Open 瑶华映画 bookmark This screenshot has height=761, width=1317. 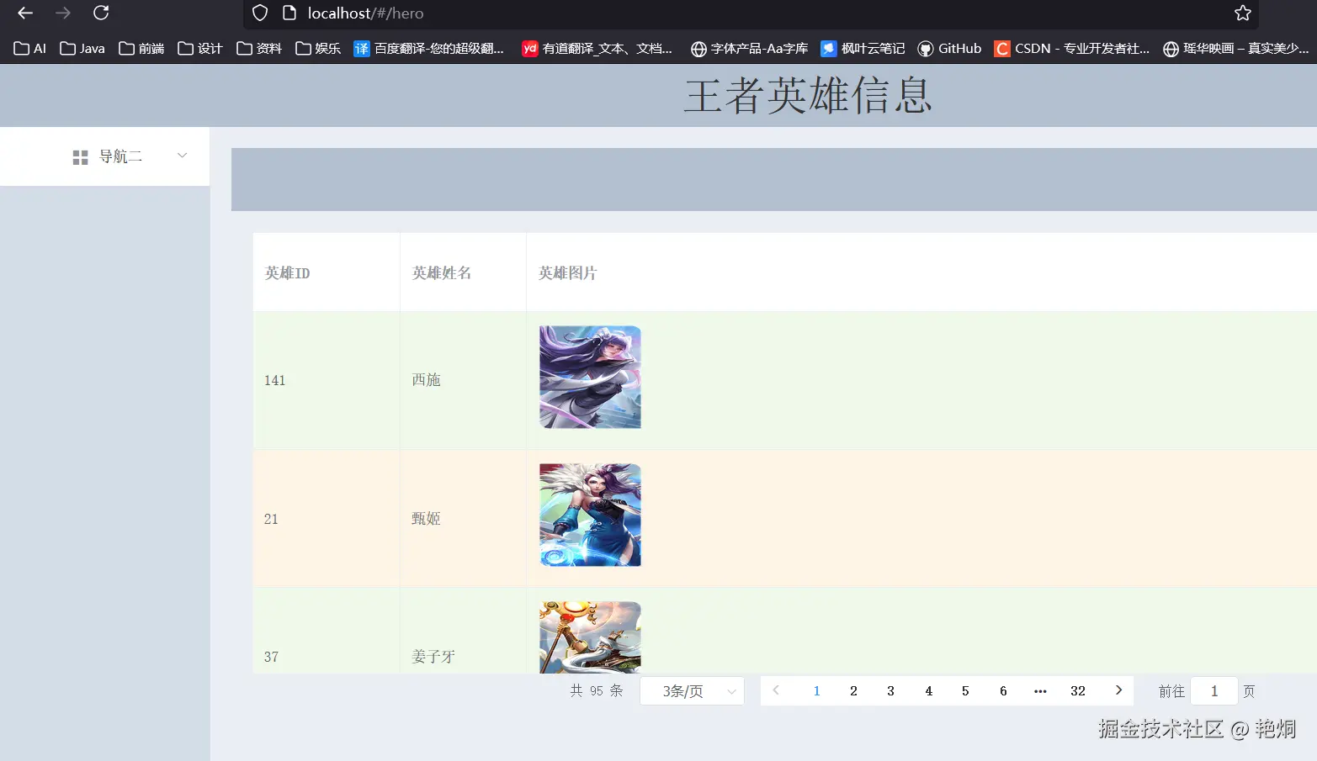pos(1236,49)
